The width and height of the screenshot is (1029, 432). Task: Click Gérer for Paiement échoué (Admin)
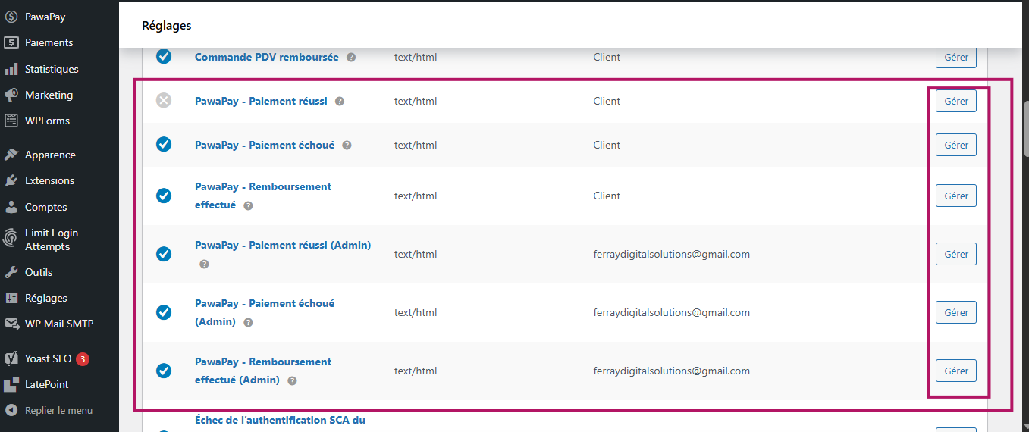click(956, 312)
